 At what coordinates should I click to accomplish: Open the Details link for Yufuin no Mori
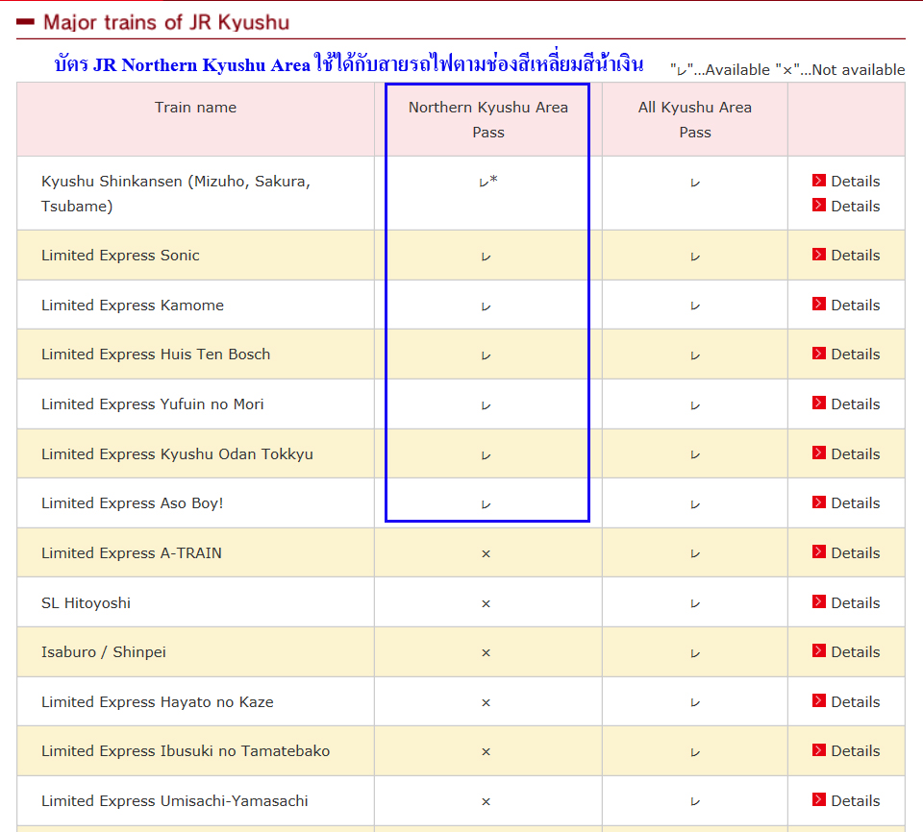(x=855, y=404)
